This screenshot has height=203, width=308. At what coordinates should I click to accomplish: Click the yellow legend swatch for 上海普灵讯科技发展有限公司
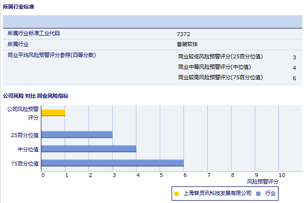[177, 194]
